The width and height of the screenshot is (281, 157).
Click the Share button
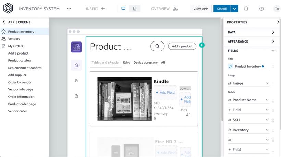(222, 9)
